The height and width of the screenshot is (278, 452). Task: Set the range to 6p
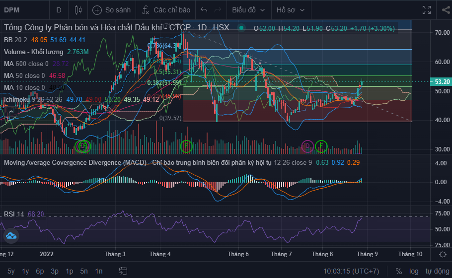coord(40,271)
